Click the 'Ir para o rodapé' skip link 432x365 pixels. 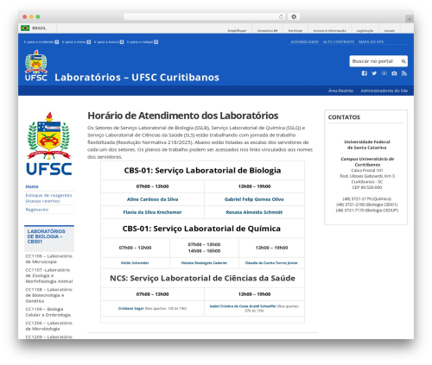tap(143, 42)
